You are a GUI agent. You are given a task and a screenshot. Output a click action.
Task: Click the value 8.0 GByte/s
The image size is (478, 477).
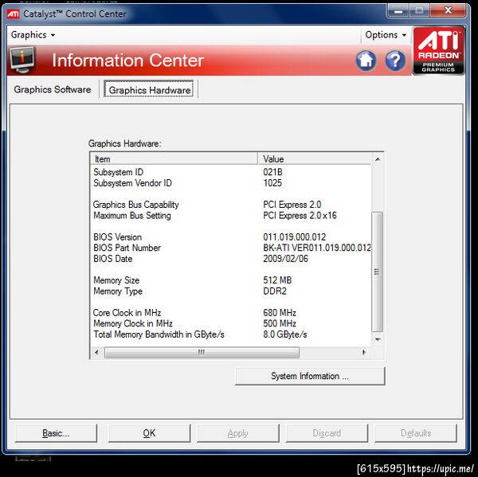tap(285, 334)
